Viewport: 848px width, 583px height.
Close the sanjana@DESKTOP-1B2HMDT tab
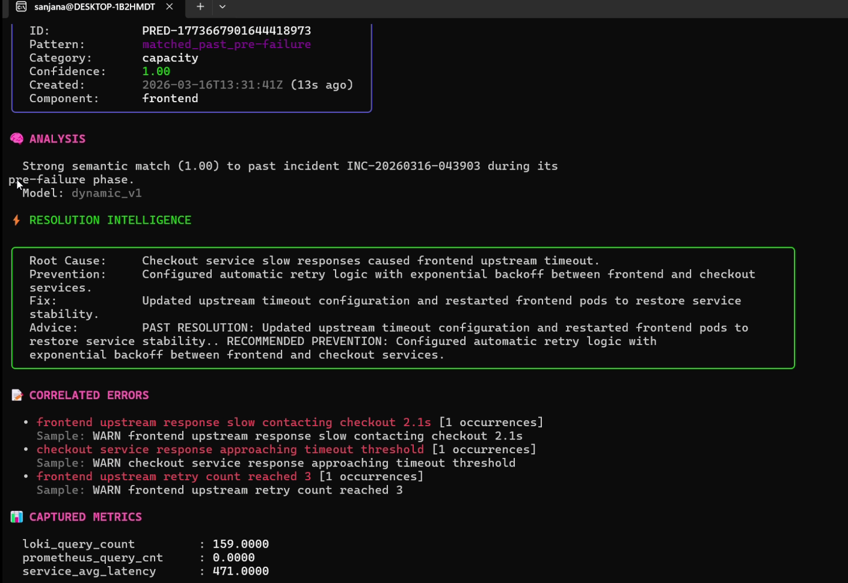tap(170, 7)
